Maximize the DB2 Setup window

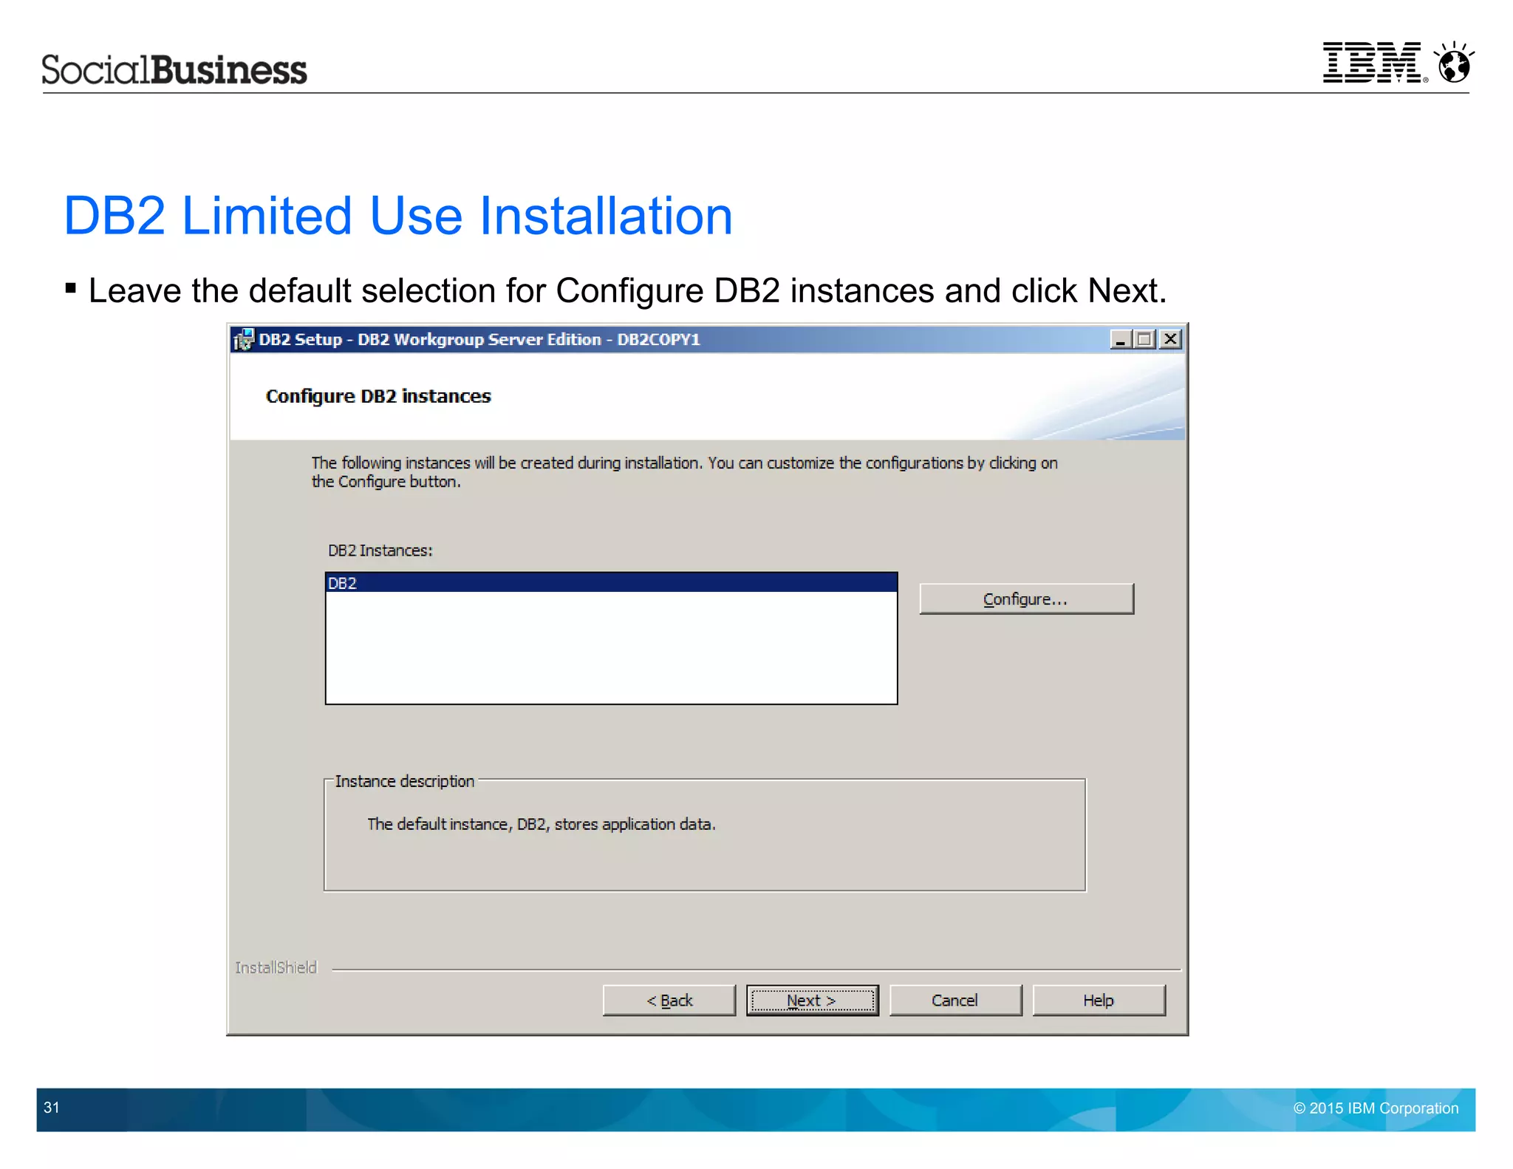click(1145, 340)
